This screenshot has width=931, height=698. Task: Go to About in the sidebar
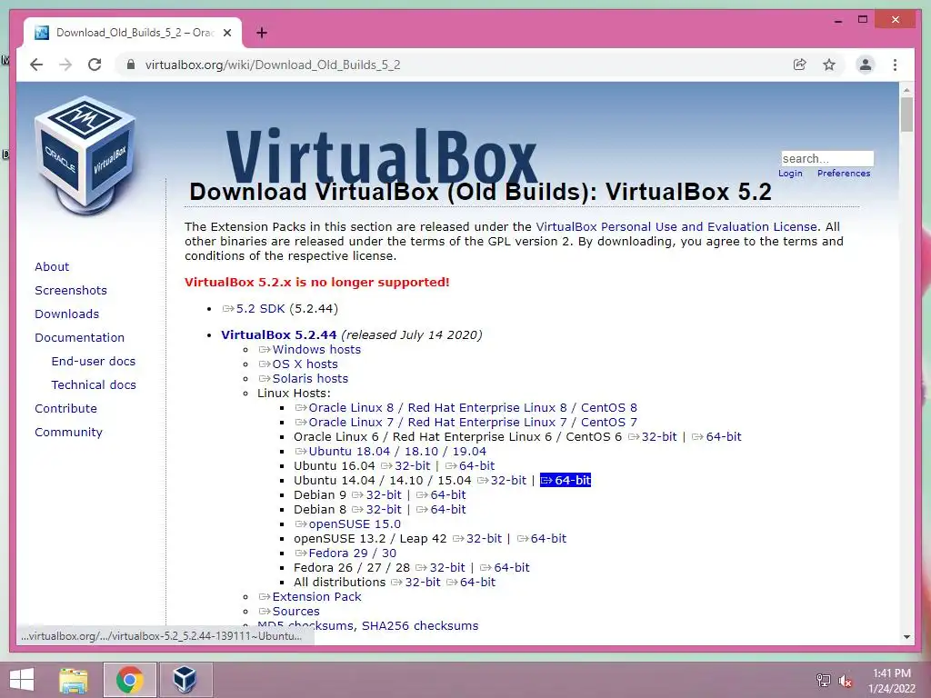click(52, 266)
